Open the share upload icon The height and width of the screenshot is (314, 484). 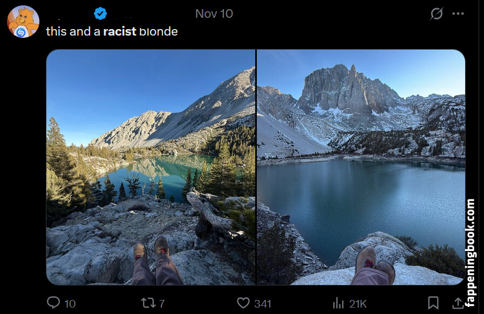(458, 303)
